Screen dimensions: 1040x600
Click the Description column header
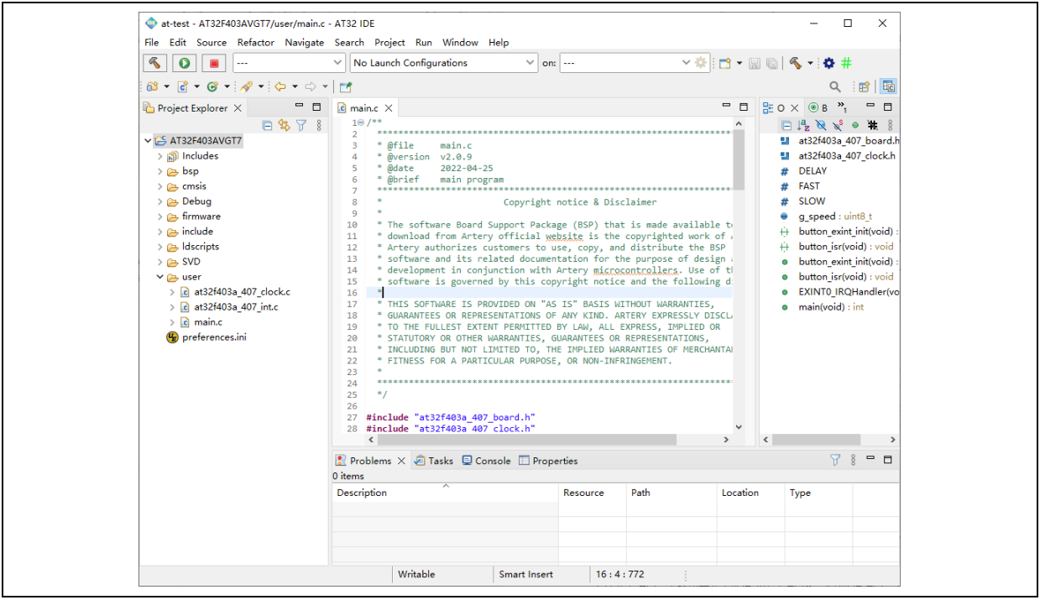(x=362, y=493)
